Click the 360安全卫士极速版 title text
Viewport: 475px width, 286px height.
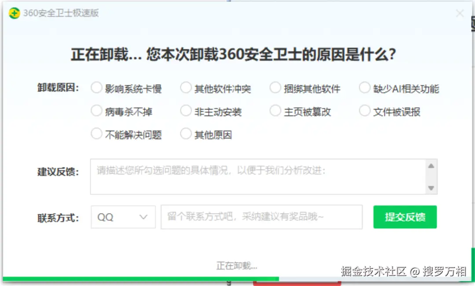(x=61, y=13)
